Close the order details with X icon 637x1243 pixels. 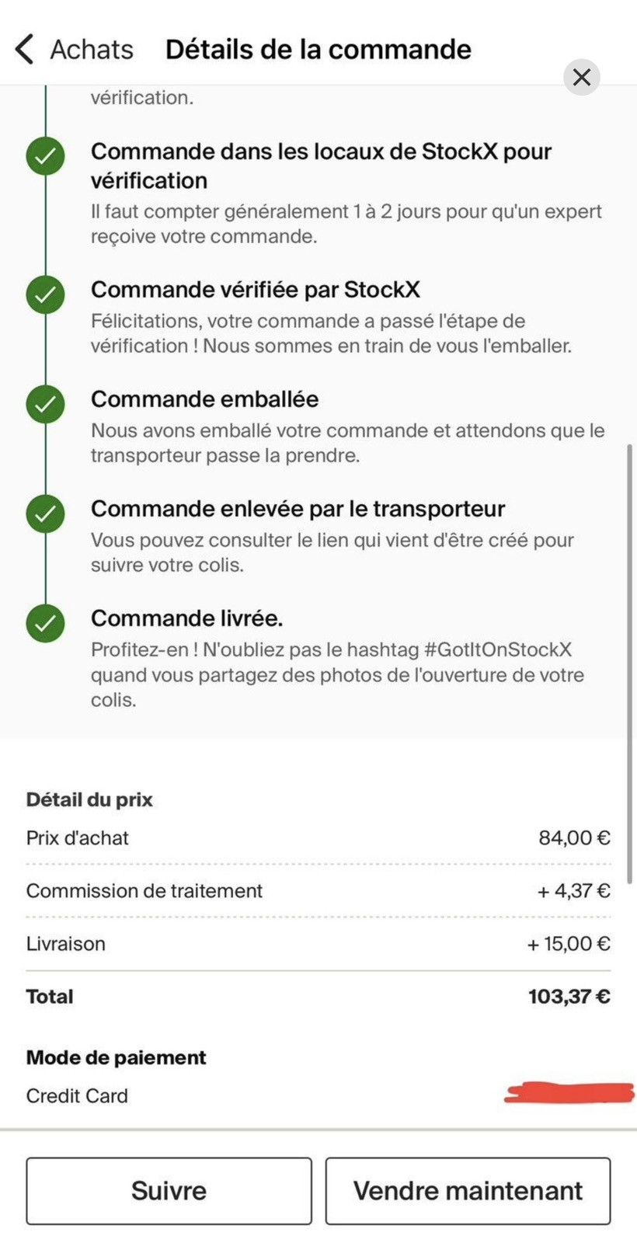(582, 77)
